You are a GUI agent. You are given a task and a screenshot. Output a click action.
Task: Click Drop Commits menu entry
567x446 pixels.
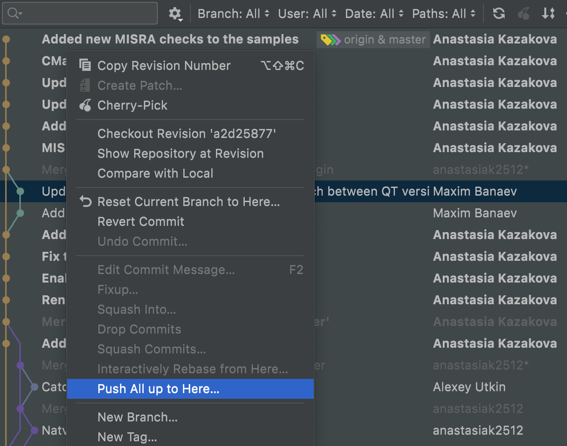click(x=190, y=329)
